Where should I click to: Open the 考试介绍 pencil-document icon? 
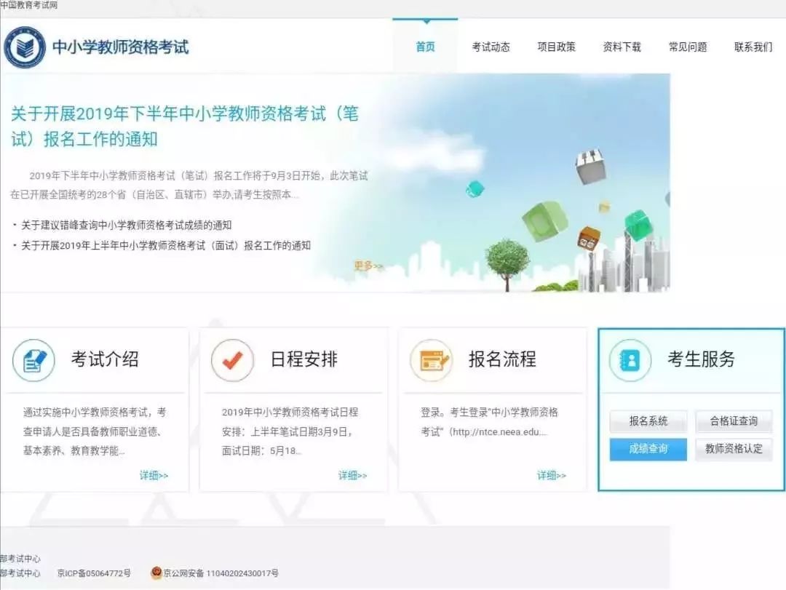(33, 360)
